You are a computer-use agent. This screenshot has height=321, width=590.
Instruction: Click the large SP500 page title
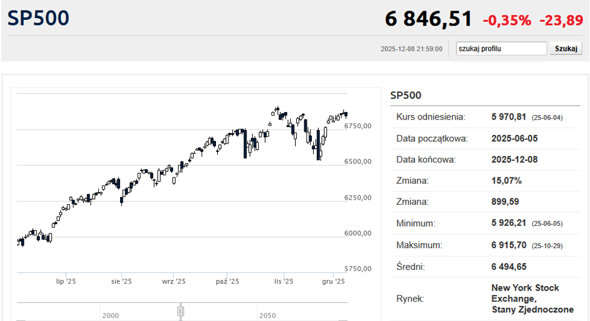(x=39, y=18)
